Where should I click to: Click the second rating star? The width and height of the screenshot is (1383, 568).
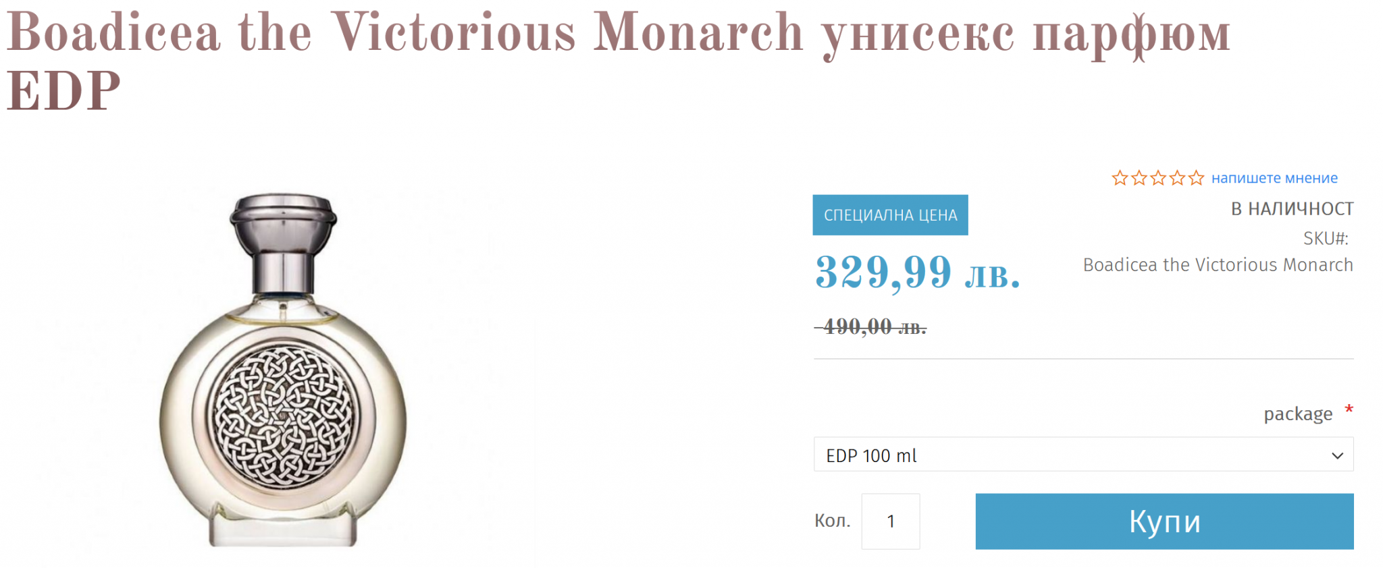(x=1139, y=178)
